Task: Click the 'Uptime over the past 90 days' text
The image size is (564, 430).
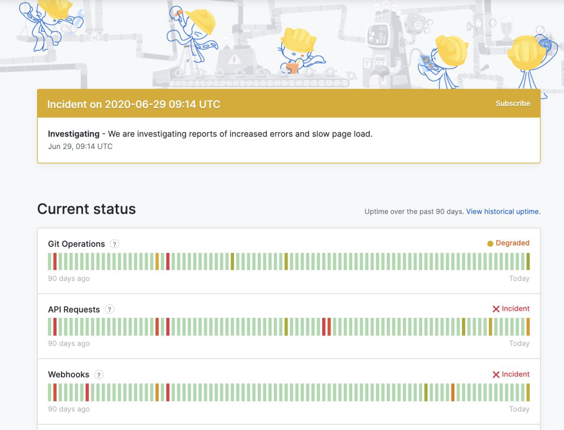Action: pyautogui.click(x=414, y=211)
